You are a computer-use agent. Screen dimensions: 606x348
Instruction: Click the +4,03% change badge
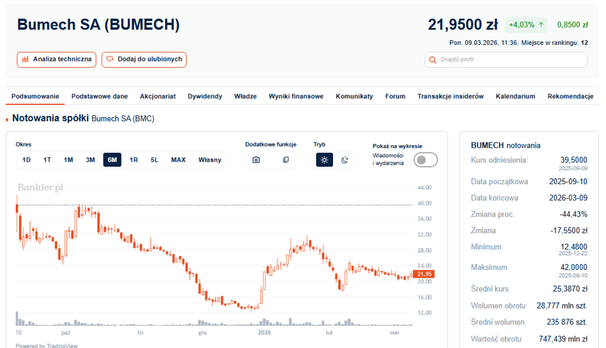[x=526, y=25]
